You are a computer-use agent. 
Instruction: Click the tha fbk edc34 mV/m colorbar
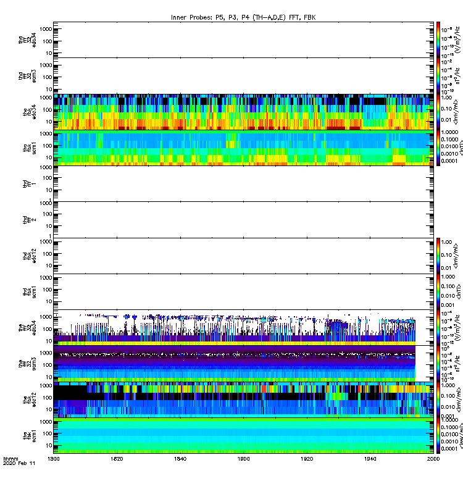[x=438, y=112]
